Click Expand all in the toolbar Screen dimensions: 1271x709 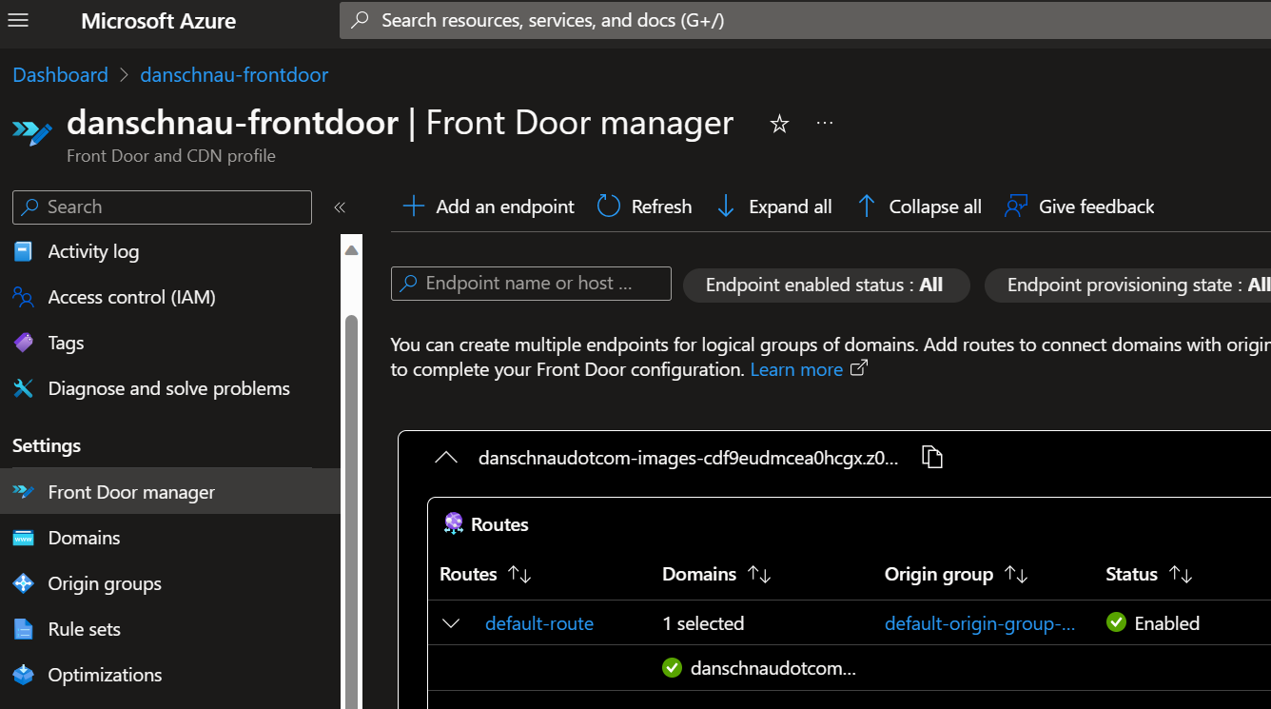[x=773, y=207]
